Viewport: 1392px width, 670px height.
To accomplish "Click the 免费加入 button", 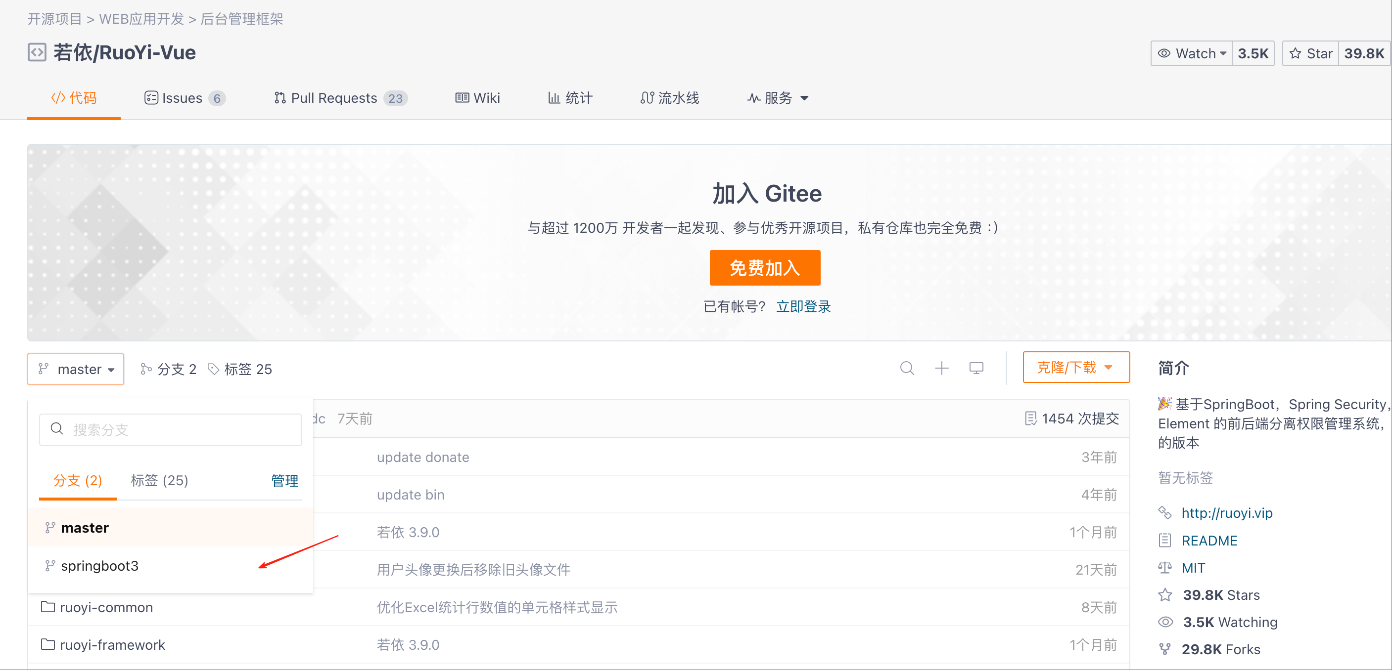I will (765, 268).
